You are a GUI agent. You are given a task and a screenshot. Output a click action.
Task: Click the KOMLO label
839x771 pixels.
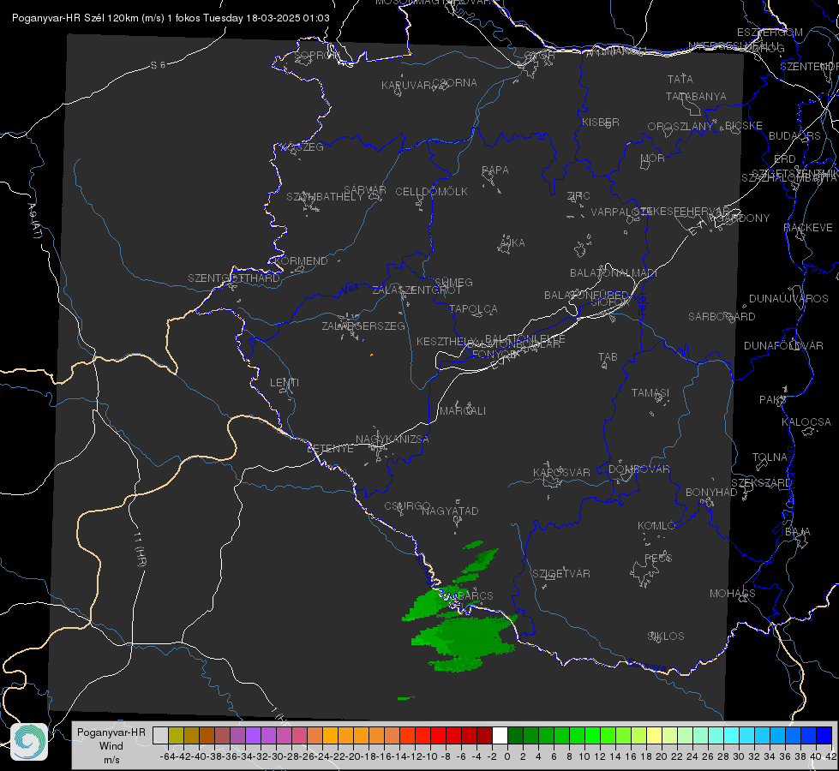[x=656, y=525]
